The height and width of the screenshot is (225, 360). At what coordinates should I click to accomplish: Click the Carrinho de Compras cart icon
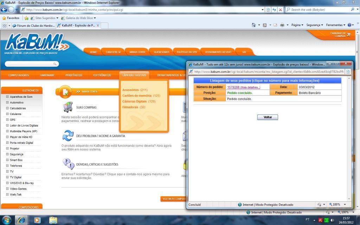point(348,35)
